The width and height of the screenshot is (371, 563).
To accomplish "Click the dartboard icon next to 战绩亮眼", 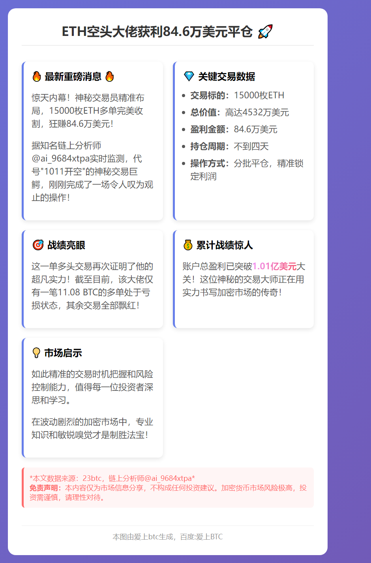I will tap(37, 245).
